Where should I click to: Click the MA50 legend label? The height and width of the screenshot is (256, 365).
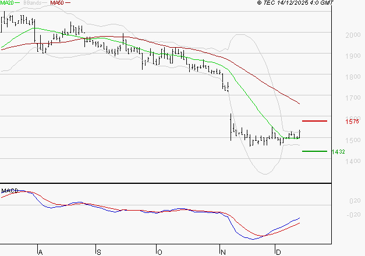click(x=57, y=3)
